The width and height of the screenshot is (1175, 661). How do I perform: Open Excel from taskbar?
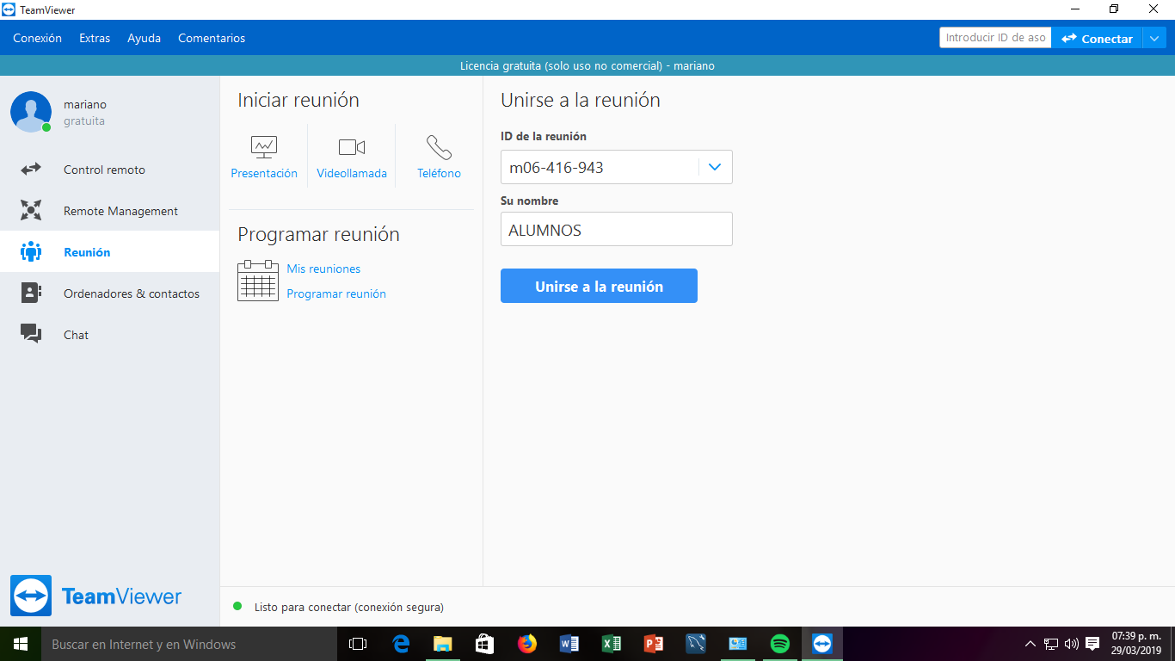612,644
